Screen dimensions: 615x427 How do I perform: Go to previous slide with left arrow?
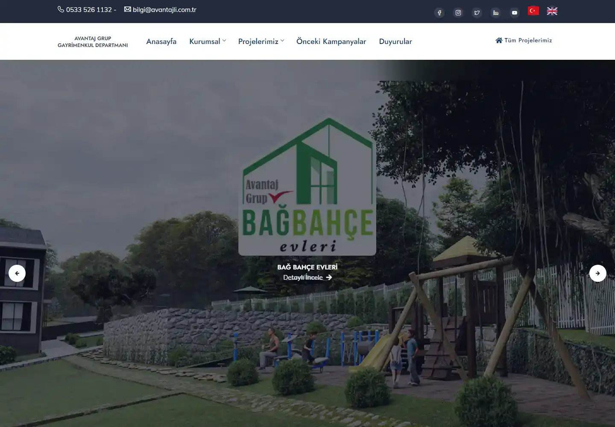click(17, 273)
